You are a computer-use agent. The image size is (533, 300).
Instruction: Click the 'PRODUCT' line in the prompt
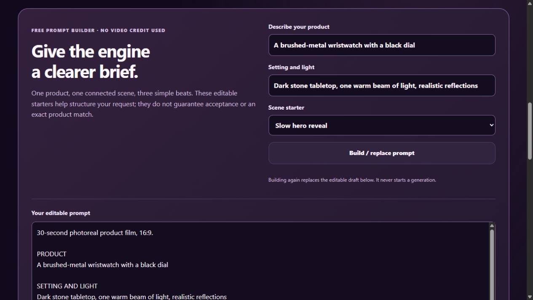click(51, 254)
